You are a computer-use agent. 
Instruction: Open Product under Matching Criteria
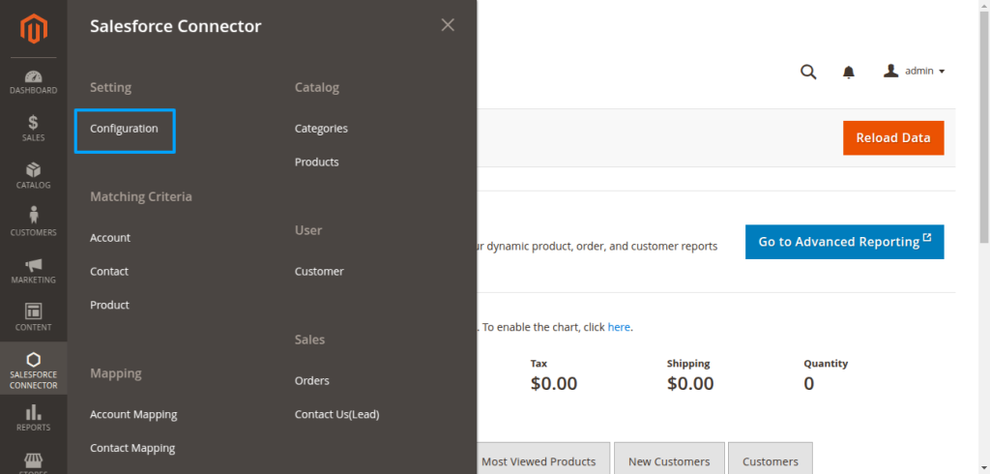click(x=110, y=305)
